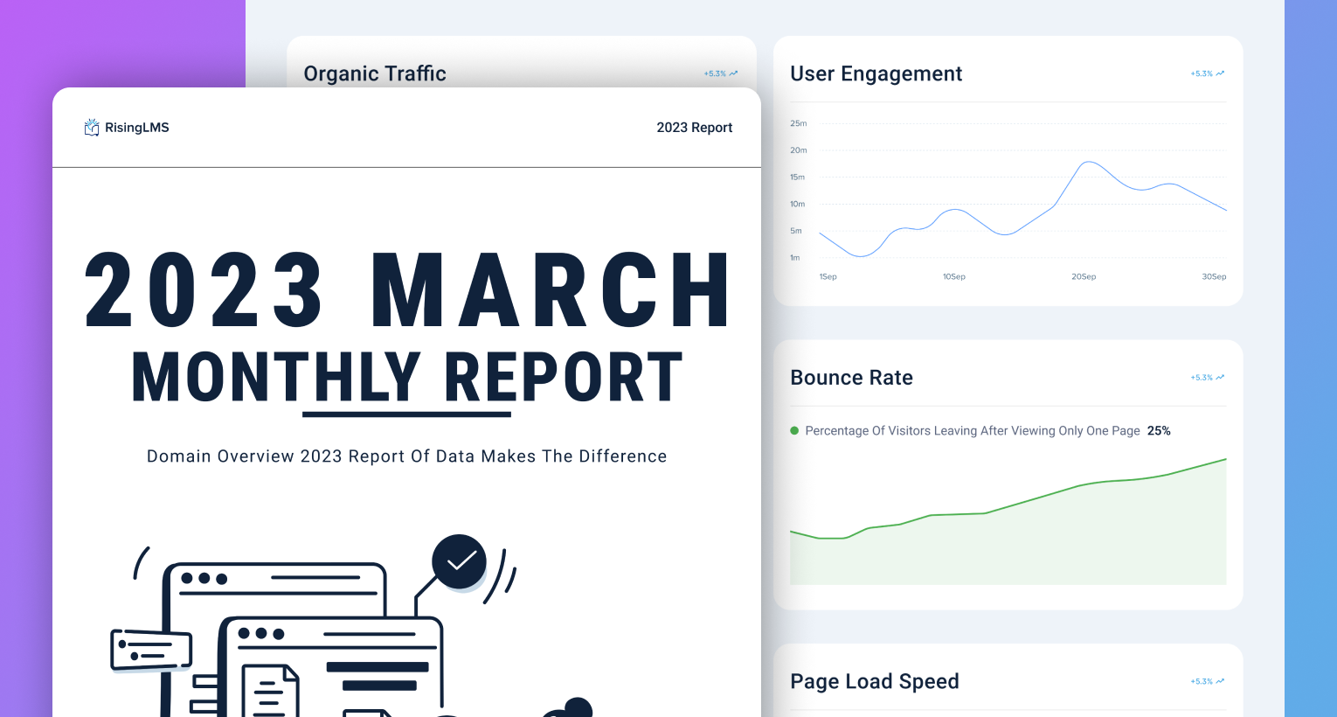Image resolution: width=1337 pixels, height=717 pixels.
Task: Open the User Engagement card title
Action: (876, 73)
